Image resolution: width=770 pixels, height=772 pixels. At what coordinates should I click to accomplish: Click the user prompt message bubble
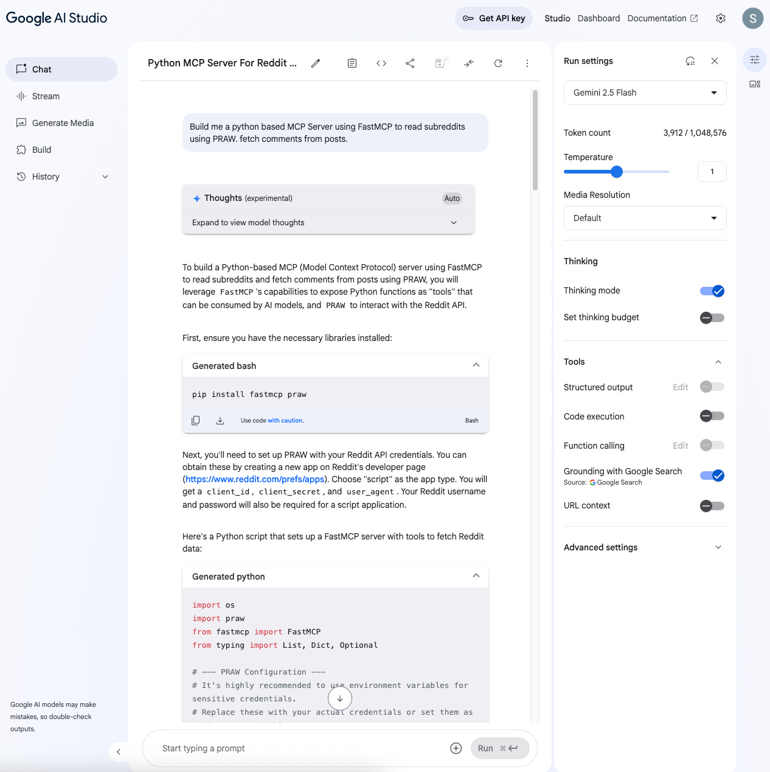click(x=335, y=133)
